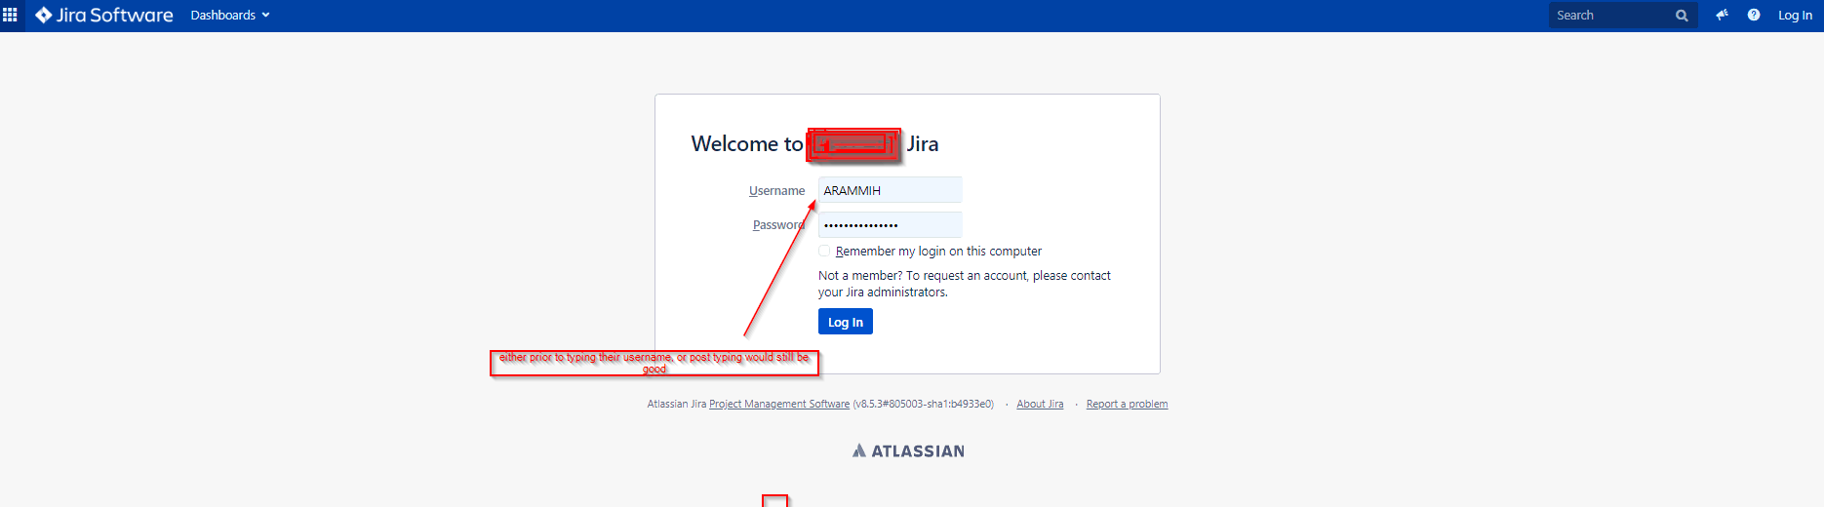Viewport: 1824px width, 507px height.
Task: Click 'Not a member?' message text
Action: [965, 284]
